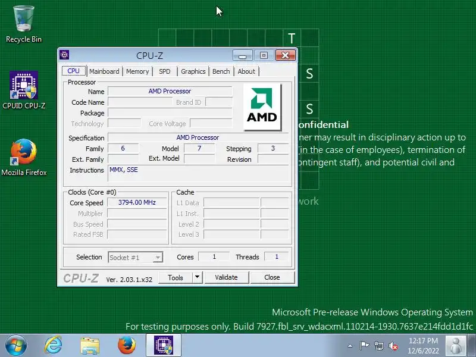Click the Core Speed 3794.00 MHz value
This screenshot has width=476, height=357.
137,202
